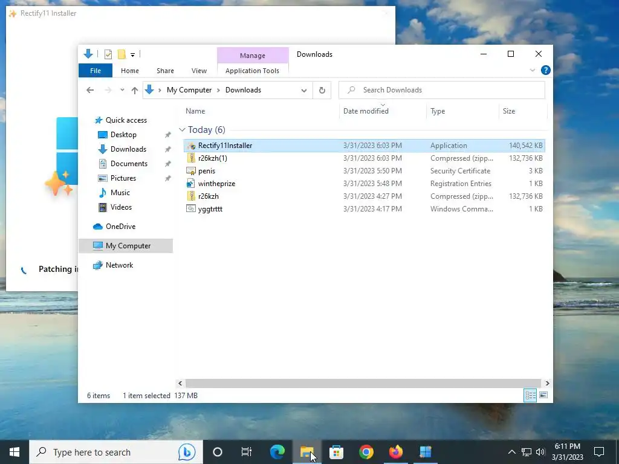Open Task View on the taskbar
619x464 pixels.
click(247, 452)
